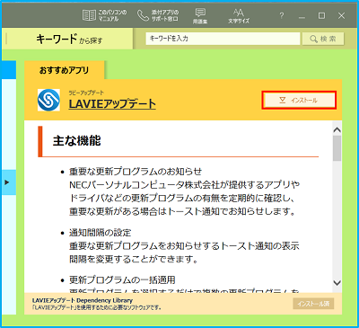The width and height of the screenshot is (359, 328).
Task: Click the scrollbar down arrow
Action: click(337, 282)
